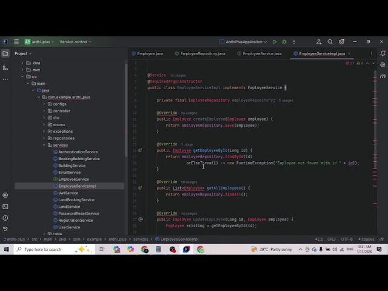Expand the .idea folder
Viewport: 388px width, 291px height.
(x=22, y=63)
